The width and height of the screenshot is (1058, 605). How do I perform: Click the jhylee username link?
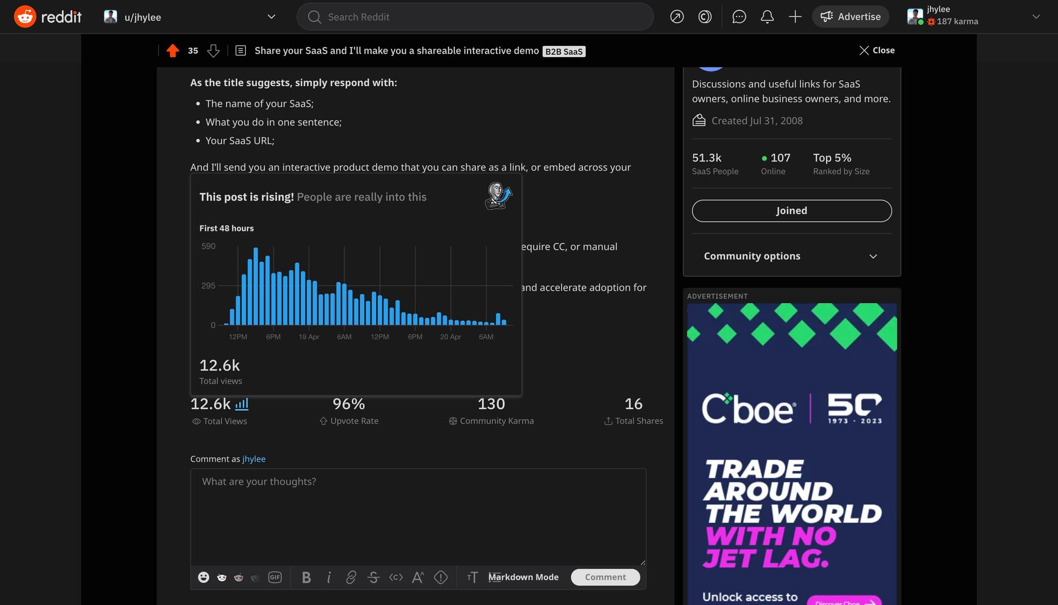point(254,459)
